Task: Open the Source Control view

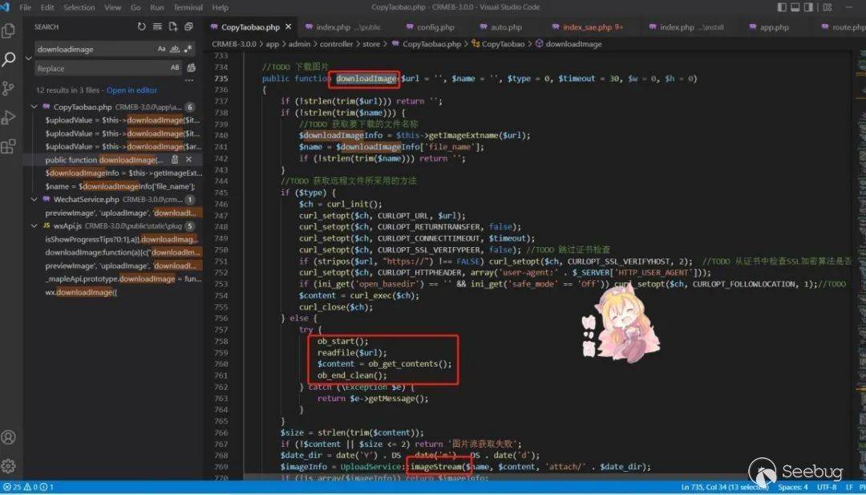Action: point(9,88)
